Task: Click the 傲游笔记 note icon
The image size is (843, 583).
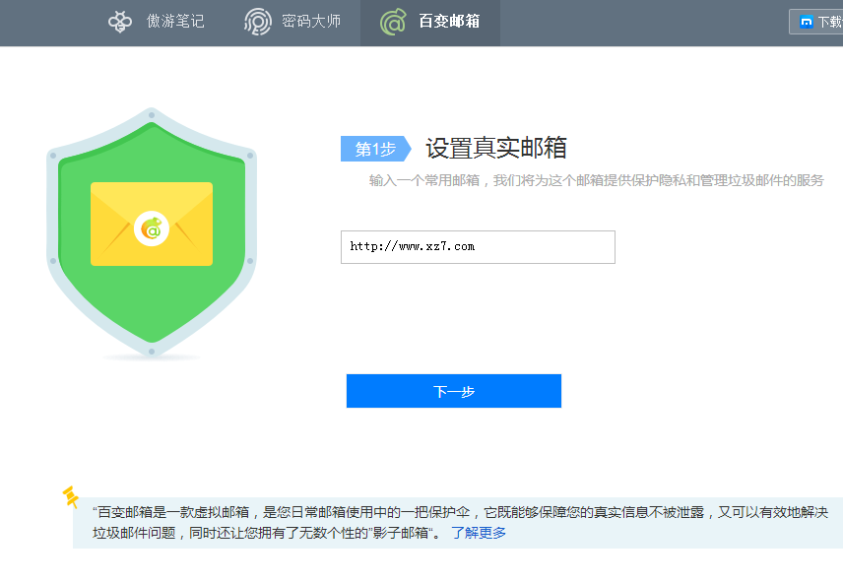Action: [120, 22]
